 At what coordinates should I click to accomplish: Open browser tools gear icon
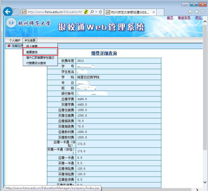(x=203, y=12)
